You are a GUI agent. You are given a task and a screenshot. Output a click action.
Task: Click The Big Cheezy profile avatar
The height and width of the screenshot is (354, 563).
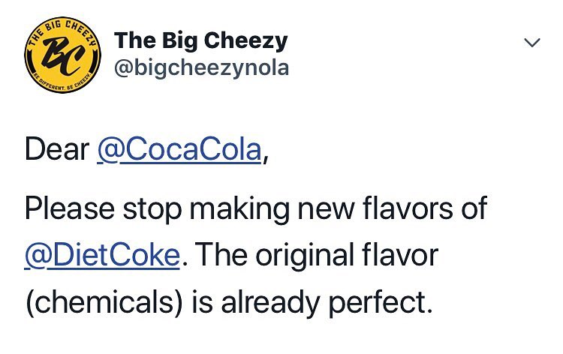pos(59,56)
